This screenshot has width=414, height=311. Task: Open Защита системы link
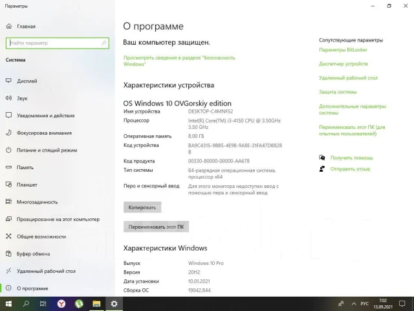pyautogui.click(x=338, y=92)
